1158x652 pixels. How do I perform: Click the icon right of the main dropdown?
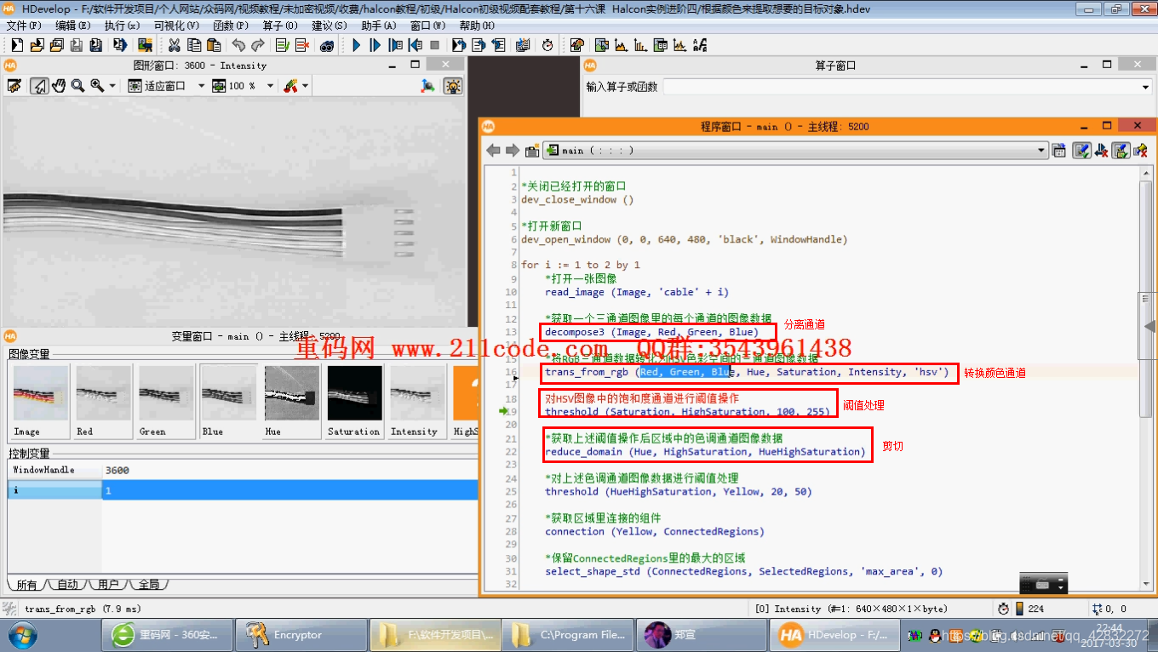coord(1059,151)
